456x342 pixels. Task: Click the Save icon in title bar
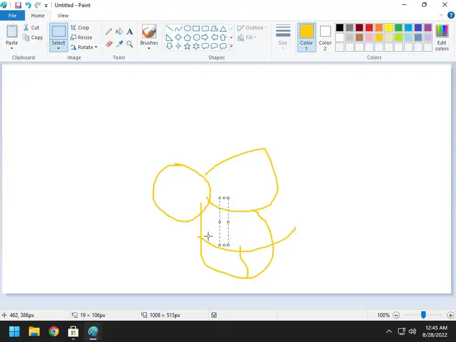click(18, 5)
